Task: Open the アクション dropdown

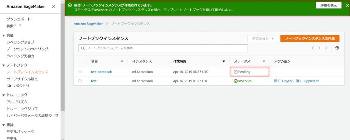Action: (262, 38)
